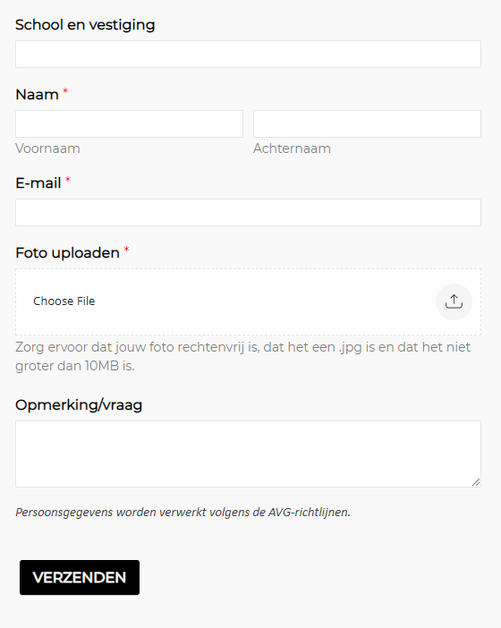
Task: Click the Opmerking/vraag label
Action: point(79,405)
